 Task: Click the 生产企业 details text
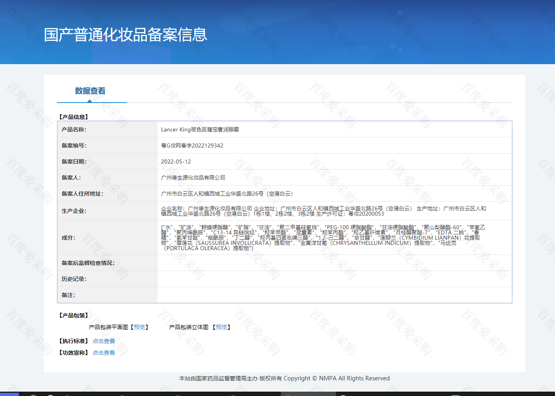[x=323, y=211]
